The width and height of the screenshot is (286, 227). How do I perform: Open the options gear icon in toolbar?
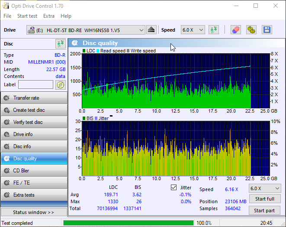pos(251,30)
